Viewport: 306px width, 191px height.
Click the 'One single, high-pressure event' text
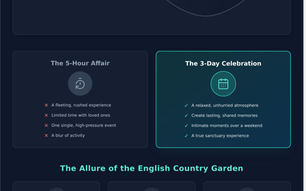84,125
